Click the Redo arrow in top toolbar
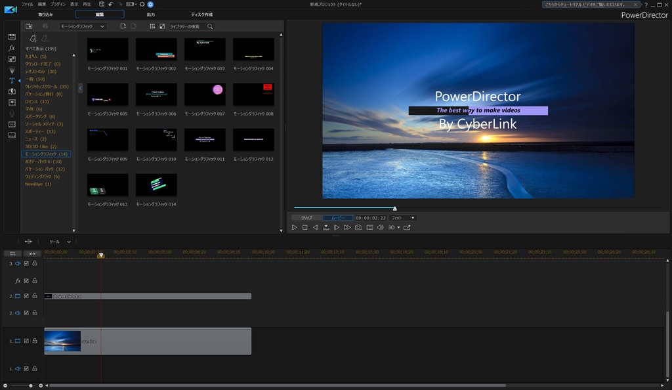The image size is (672, 390). coord(120,5)
